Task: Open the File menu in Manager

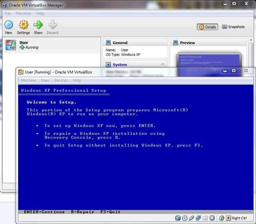Action: coord(8,13)
